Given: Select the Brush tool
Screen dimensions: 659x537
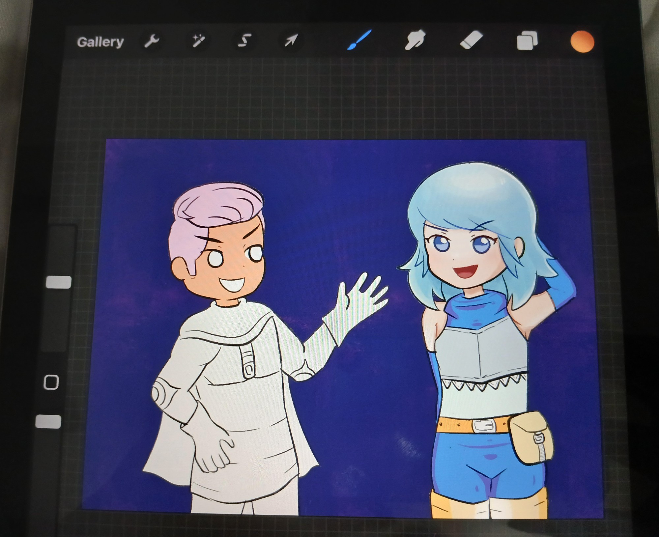Looking at the screenshot, I should click(x=359, y=40).
